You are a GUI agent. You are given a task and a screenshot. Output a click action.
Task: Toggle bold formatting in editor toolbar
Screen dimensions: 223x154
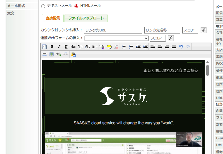[x=52, y=47]
